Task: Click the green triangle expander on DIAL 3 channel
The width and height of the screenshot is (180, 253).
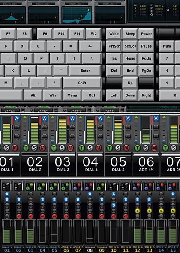Action: (53, 117)
